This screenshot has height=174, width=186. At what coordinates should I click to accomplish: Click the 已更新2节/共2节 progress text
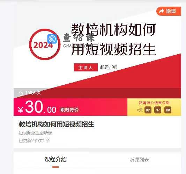click(x=34, y=141)
